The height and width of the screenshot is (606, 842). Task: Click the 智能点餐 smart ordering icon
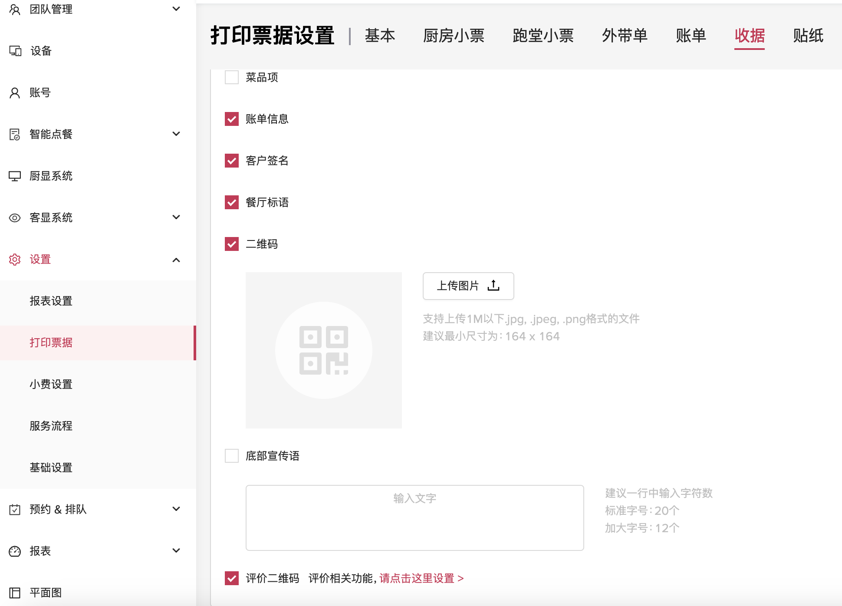click(15, 135)
